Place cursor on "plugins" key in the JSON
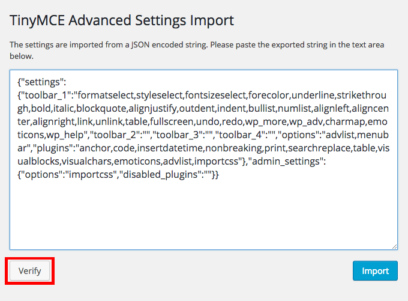 tap(53, 148)
